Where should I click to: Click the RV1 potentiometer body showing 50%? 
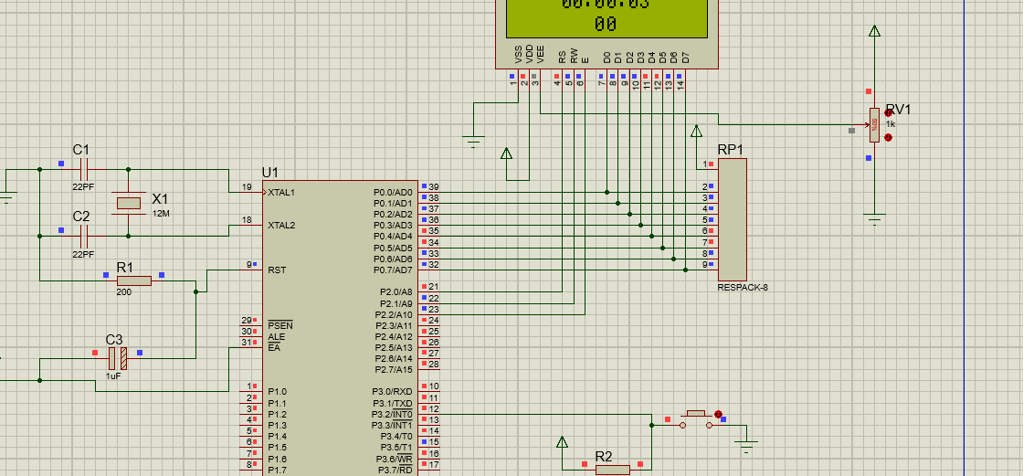point(874,124)
